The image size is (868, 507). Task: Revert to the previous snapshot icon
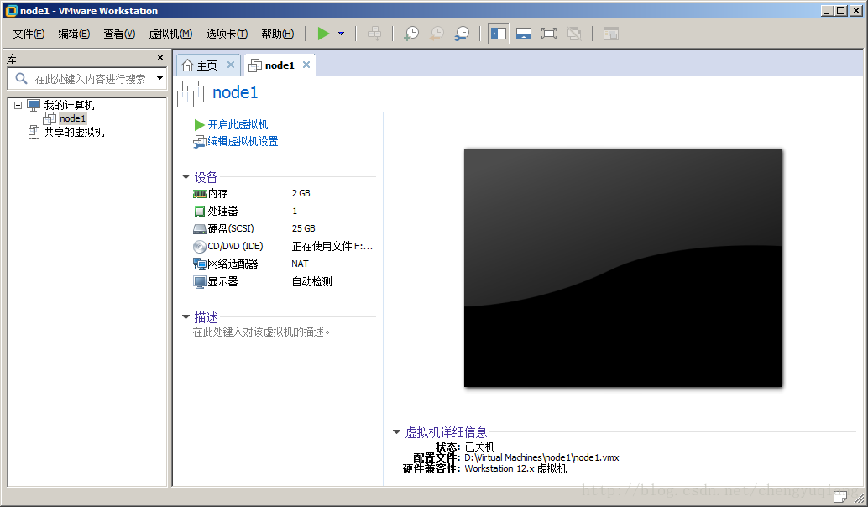437,34
